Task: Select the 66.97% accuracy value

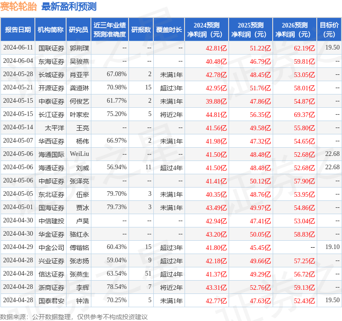Action: (x=117, y=141)
